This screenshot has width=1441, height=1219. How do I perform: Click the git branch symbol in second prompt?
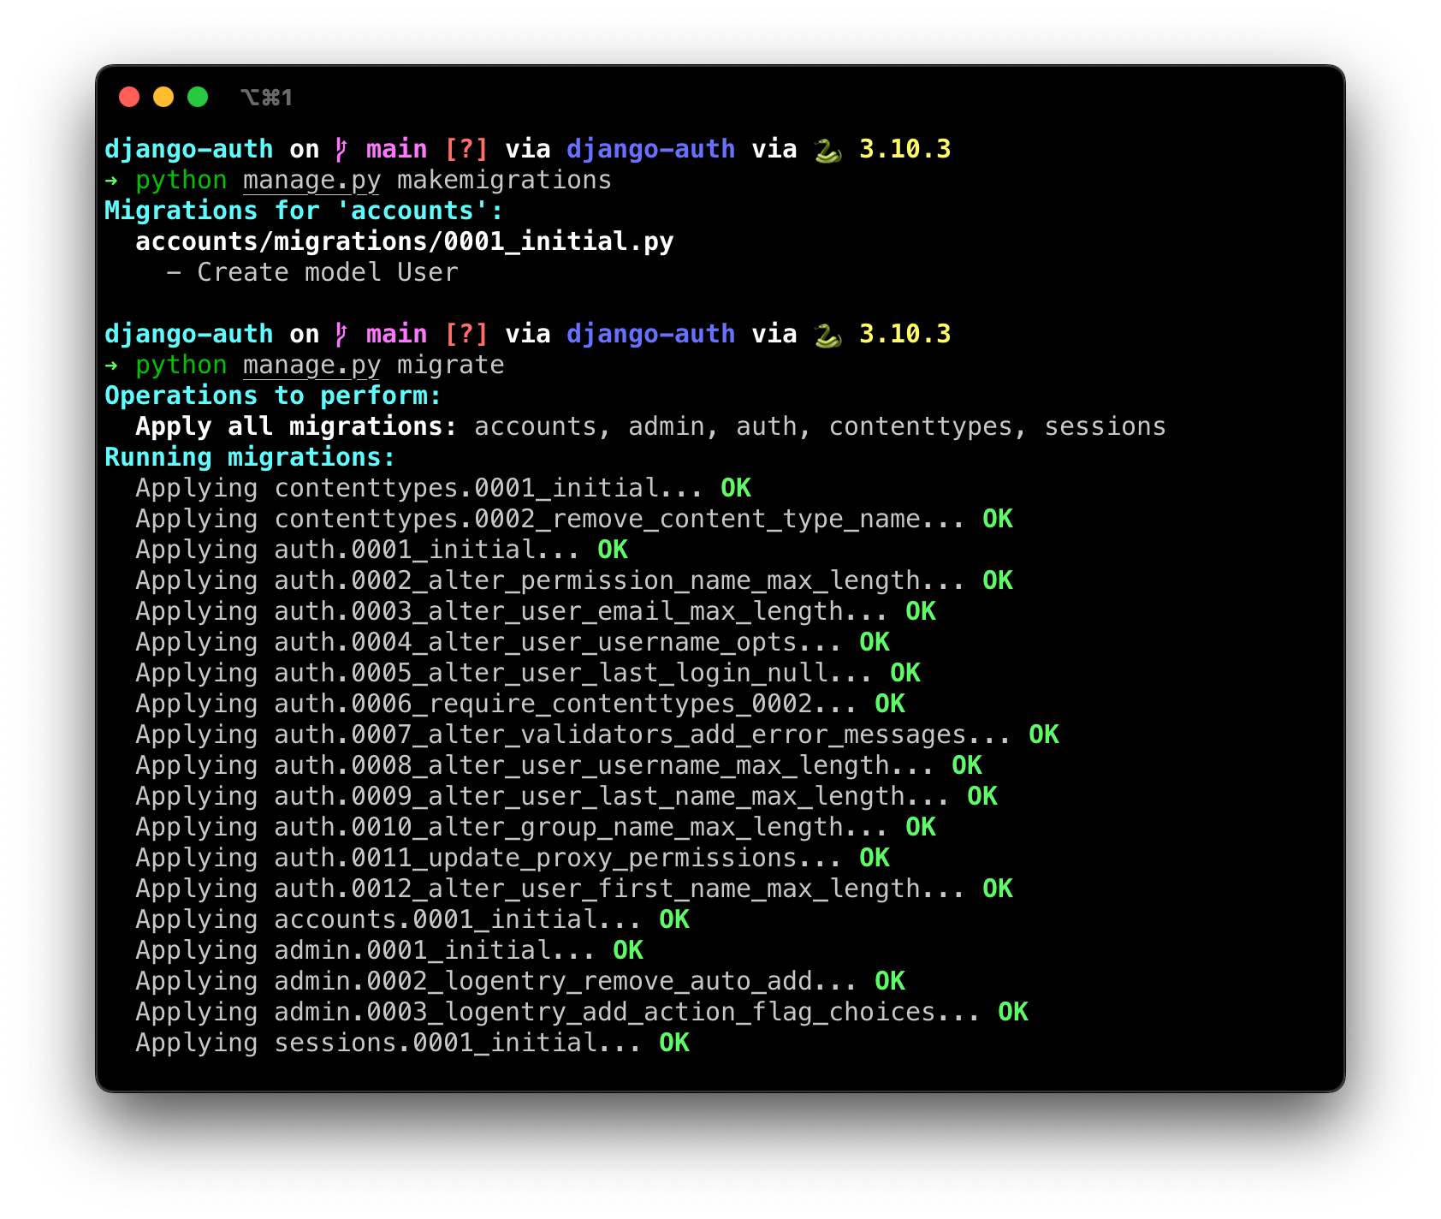tap(341, 335)
